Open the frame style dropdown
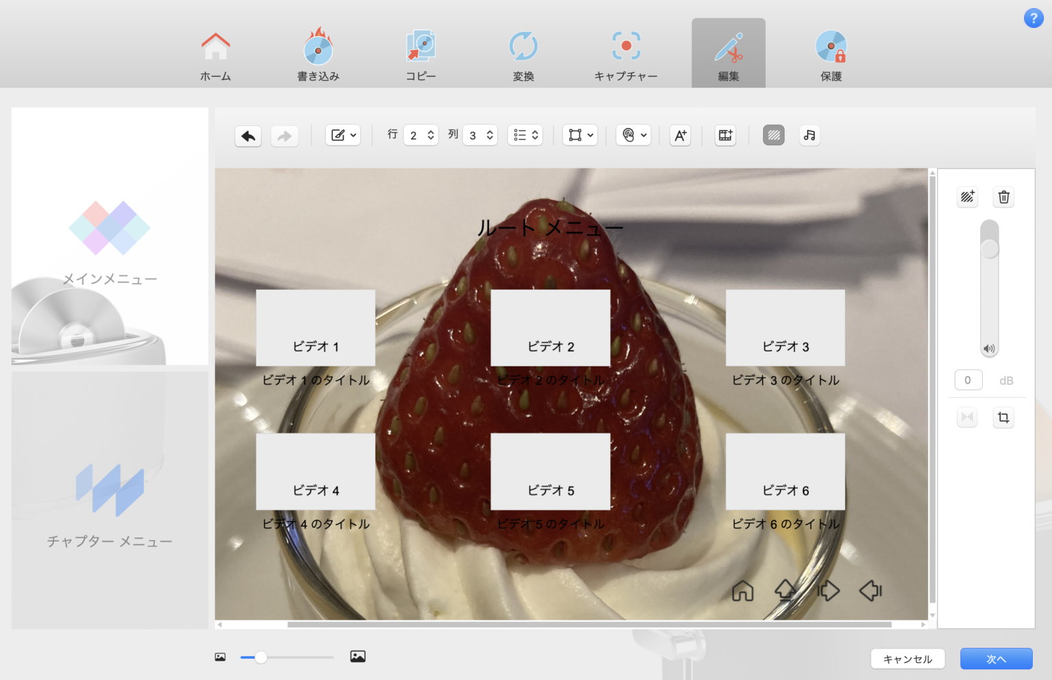 coord(580,135)
